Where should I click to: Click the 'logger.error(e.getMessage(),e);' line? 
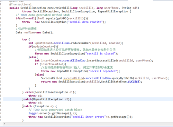(53, 113)
